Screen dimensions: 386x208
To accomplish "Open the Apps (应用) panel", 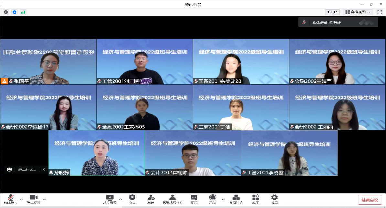I will click(256, 199).
